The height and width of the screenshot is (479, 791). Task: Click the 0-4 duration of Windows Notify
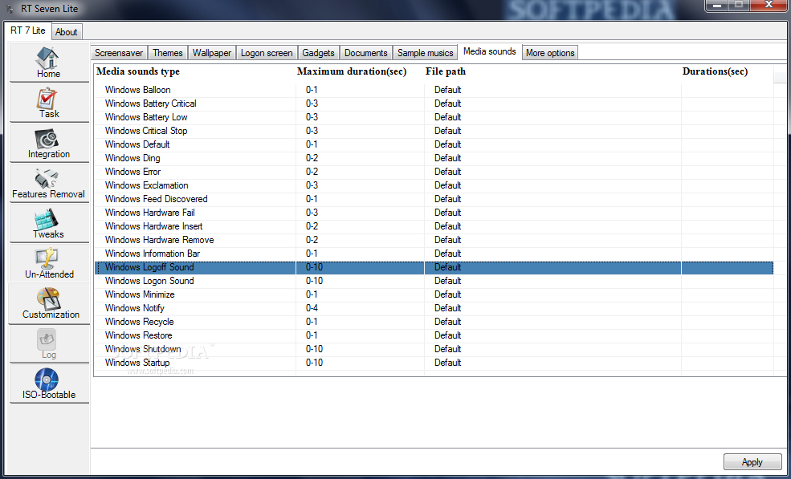[312, 308]
